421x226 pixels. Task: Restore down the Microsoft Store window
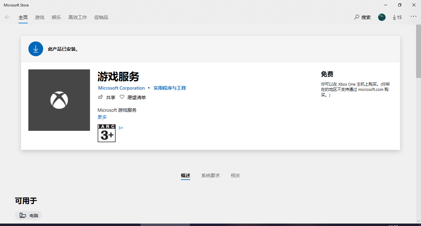tap(400, 5)
